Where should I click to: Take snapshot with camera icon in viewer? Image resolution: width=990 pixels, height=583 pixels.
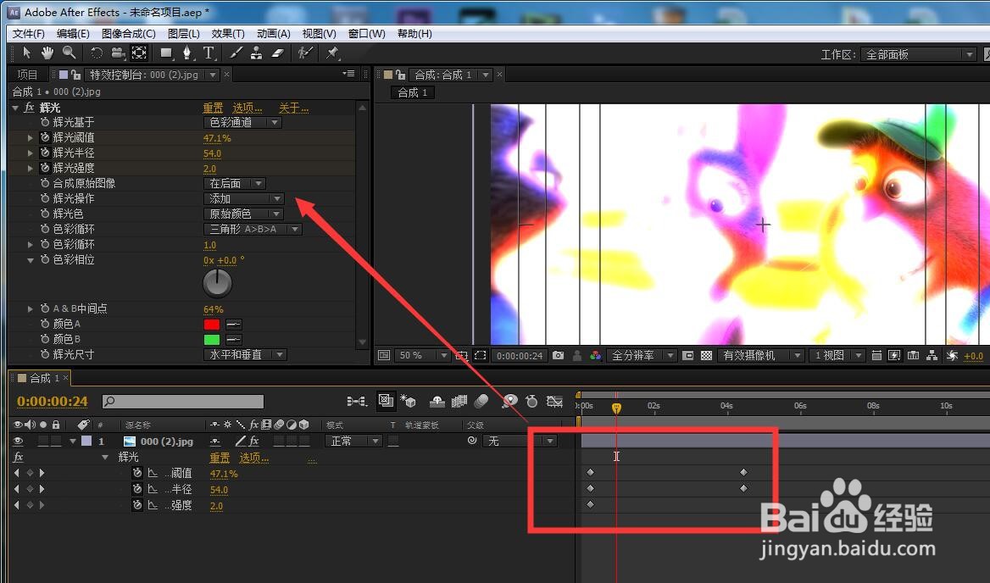coord(558,355)
